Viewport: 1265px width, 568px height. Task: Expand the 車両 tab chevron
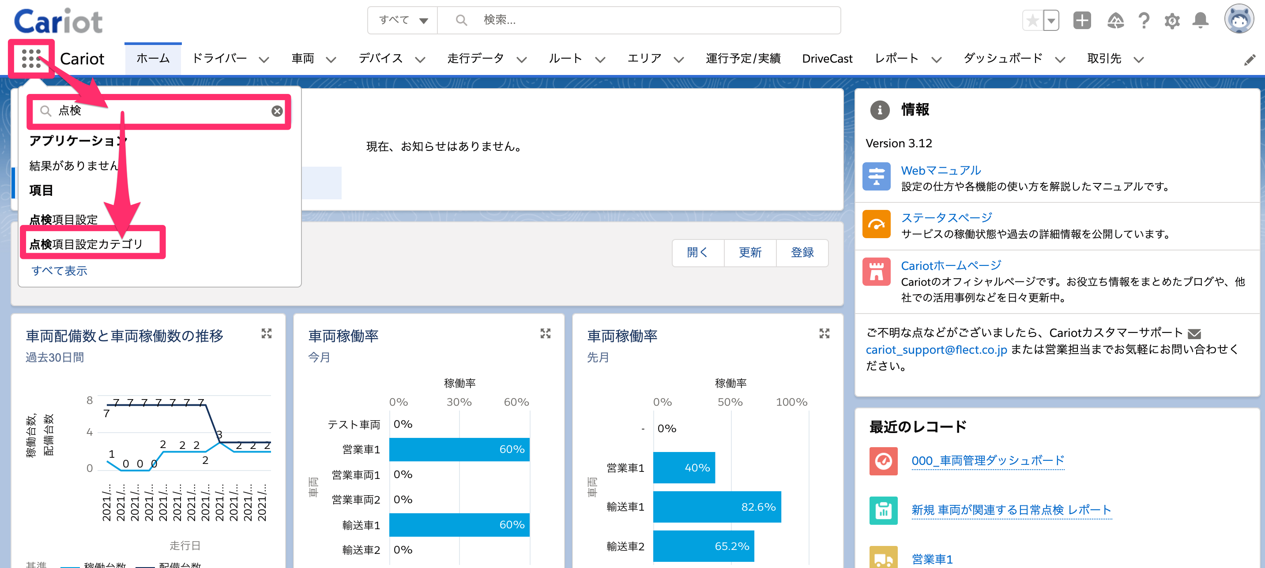coord(331,60)
